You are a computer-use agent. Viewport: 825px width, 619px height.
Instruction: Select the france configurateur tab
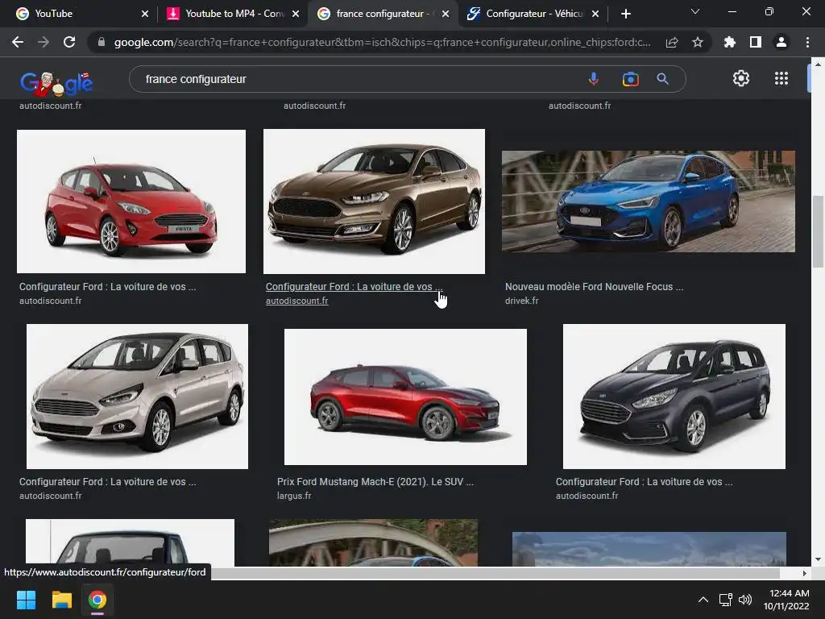(383, 14)
